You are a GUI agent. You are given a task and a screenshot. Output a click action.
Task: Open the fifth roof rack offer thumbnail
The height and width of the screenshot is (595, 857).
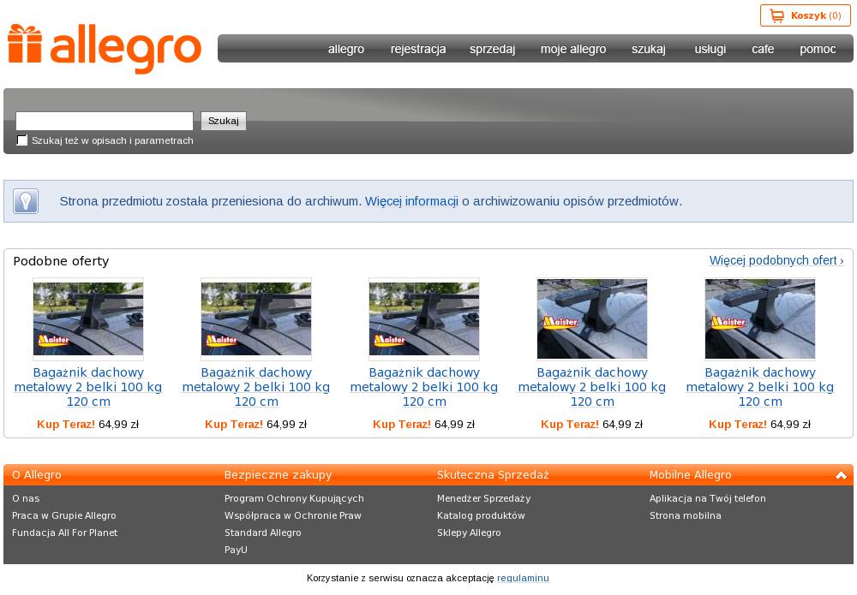click(759, 318)
